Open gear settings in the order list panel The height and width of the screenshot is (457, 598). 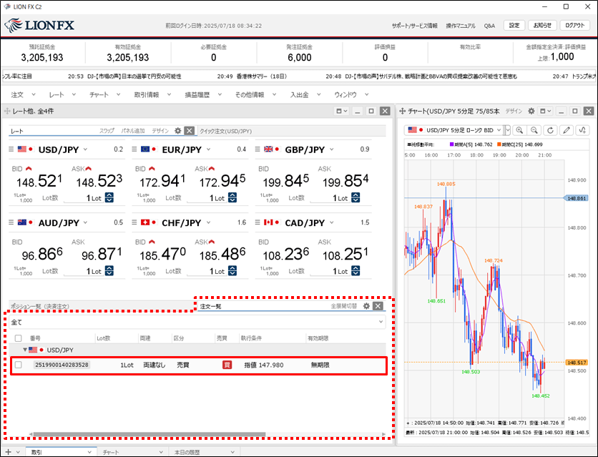(x=366, y=306)
